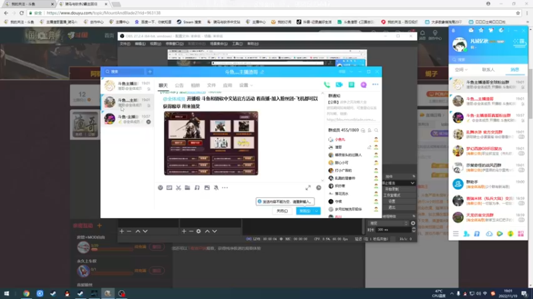Open the 工具 menu in OBS
Screen dimensions: 533x299
237,44
